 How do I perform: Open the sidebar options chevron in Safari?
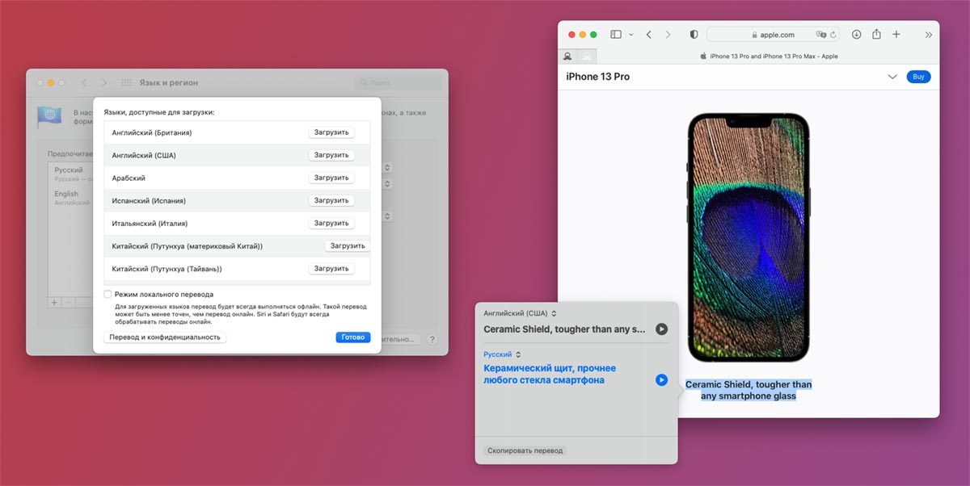click(x=630, y=35)
